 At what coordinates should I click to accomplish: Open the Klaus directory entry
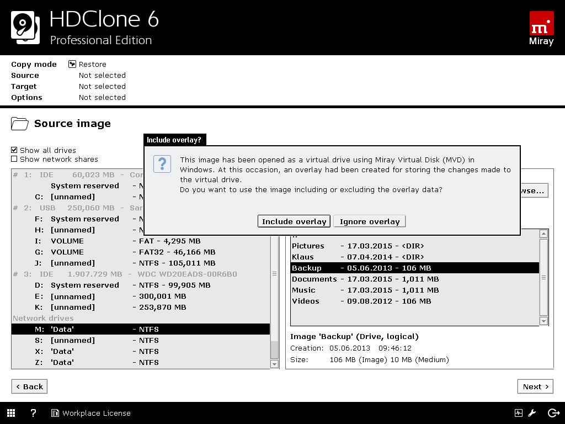coord(415,257)
